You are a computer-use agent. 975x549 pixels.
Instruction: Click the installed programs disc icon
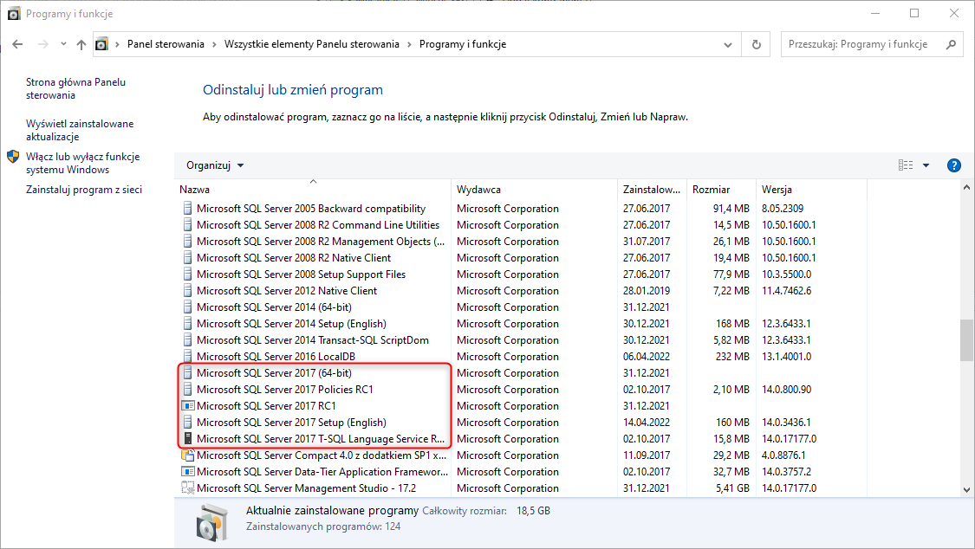[x=211, y=522]
